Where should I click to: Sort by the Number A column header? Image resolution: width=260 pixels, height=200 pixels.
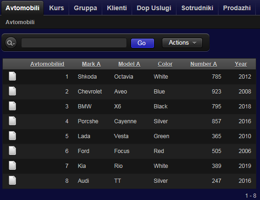[204, 64]
